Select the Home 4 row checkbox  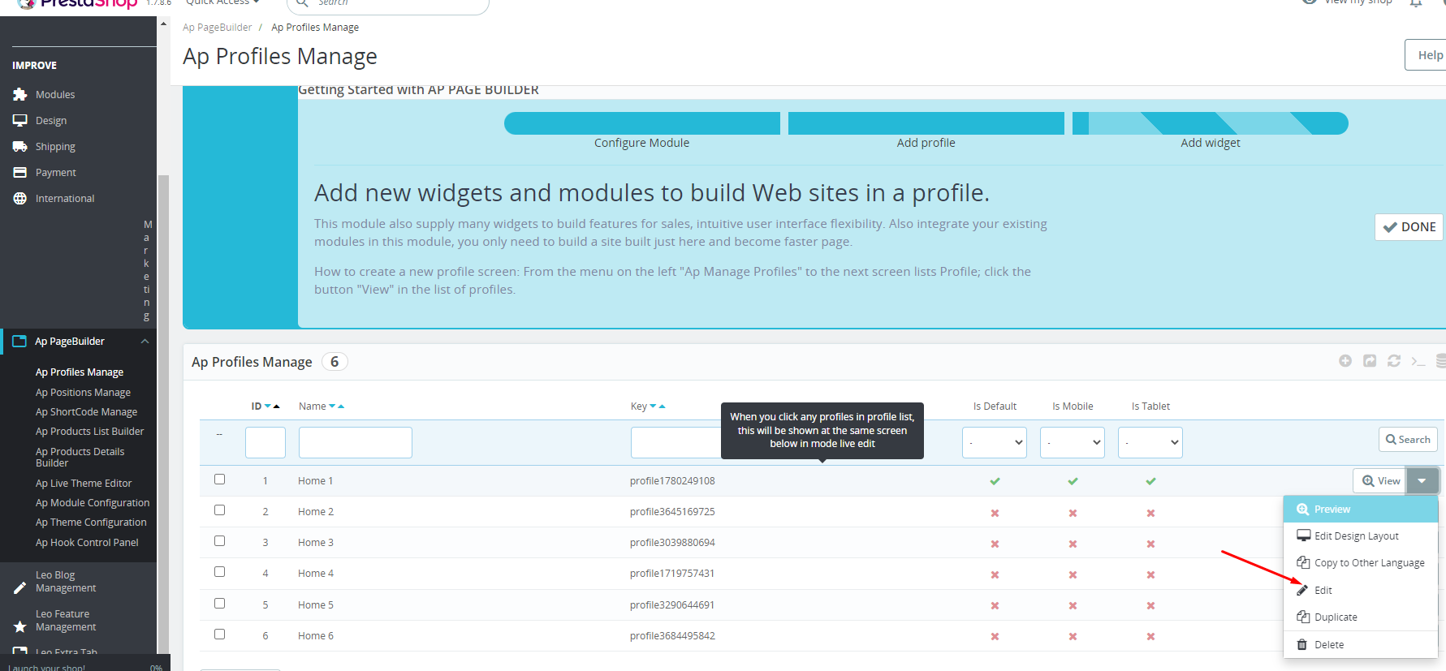(x=219, y=572)
